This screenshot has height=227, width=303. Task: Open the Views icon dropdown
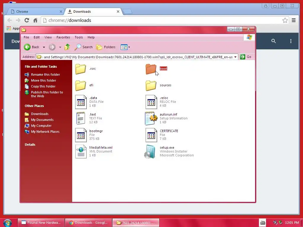125,47
